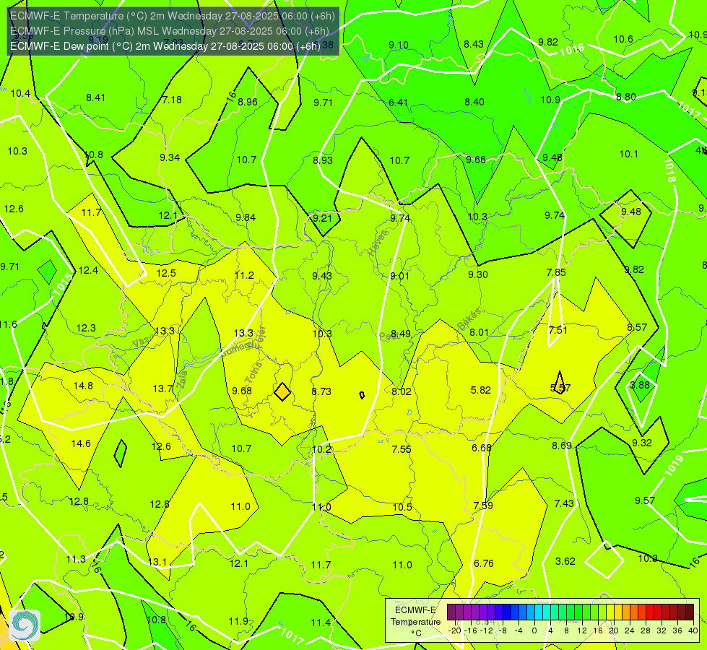Click the 3.62 temperature value
Viewport: 707px width, 650px height.
click(x=565, y=561)
